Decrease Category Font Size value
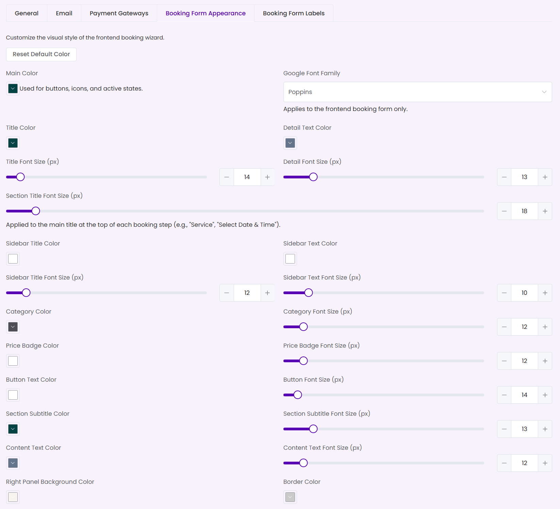 tap(504, 327)
